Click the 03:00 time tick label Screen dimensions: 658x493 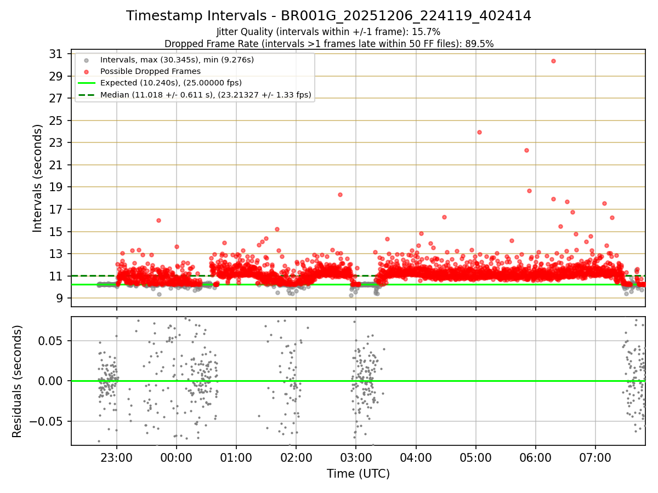click(356, 457)
